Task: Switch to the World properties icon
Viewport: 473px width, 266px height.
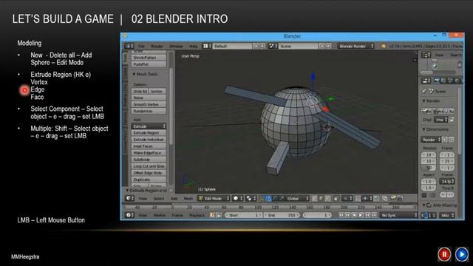Action: coord(457,81)
